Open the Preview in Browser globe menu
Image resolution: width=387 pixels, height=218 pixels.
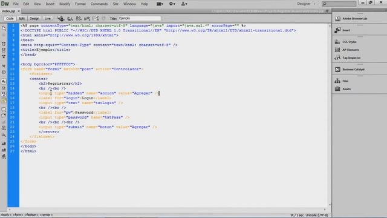click(70, 19)
